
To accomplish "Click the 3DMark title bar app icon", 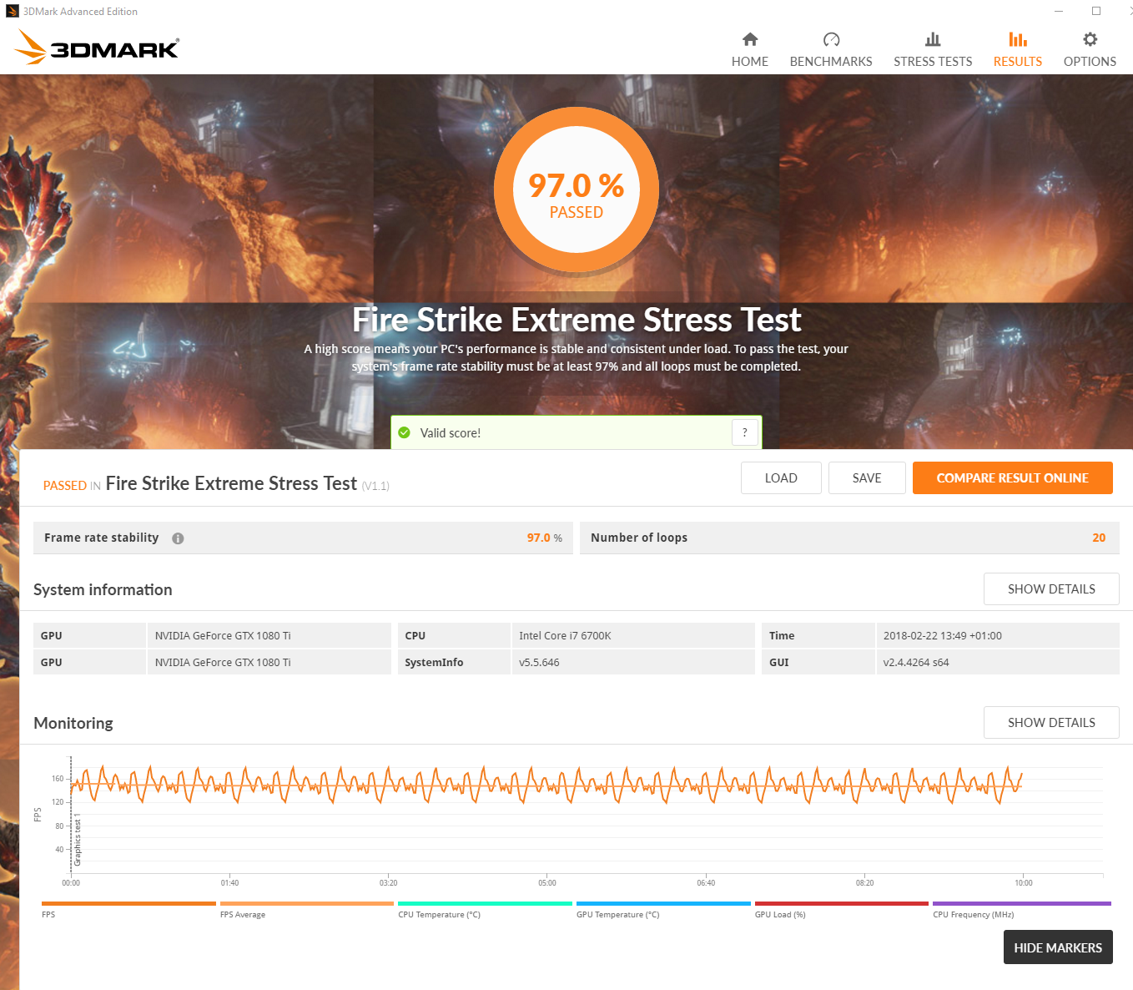I will point(12,12).
